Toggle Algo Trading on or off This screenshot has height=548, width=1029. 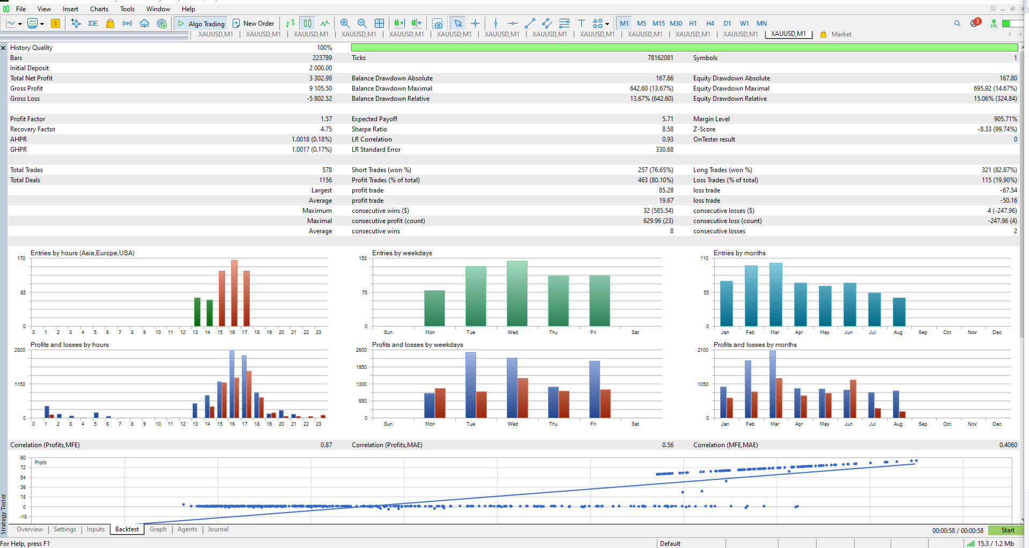point(201,23)
